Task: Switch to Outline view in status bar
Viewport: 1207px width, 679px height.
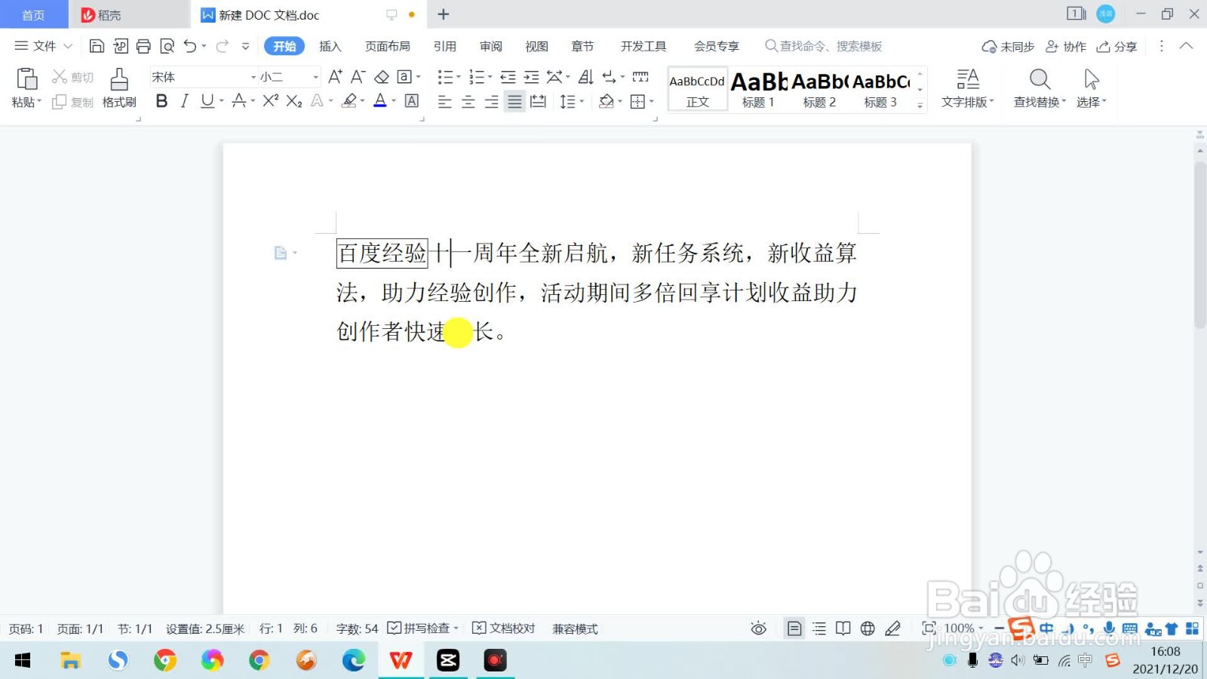Action: [x=819, y=628]
